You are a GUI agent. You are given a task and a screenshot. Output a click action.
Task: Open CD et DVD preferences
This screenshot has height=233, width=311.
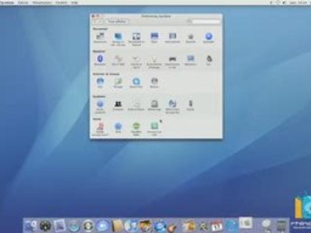coord(118,60)
